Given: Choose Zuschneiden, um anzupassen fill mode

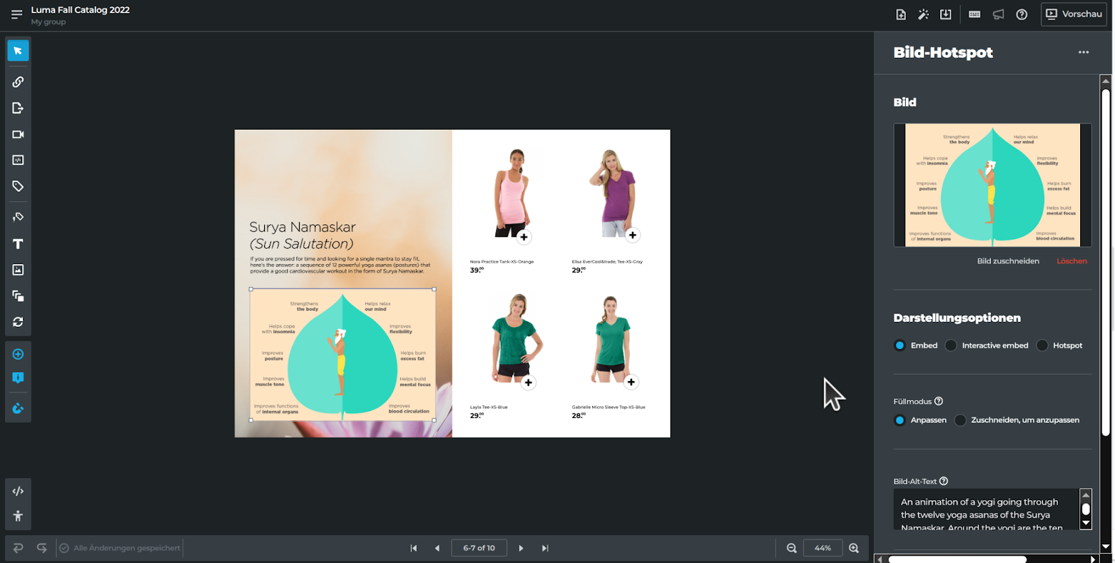Looking at the screenshot, I should (x=960, y=420).
